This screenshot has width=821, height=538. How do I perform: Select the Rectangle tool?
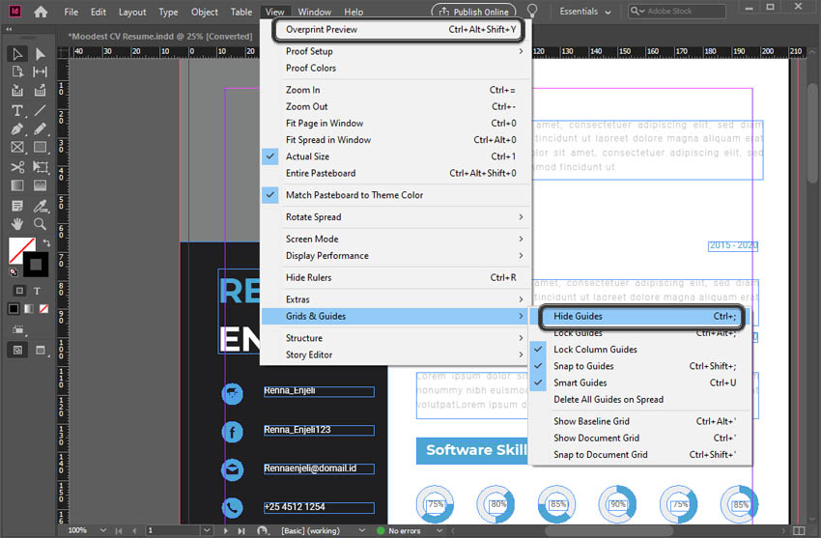coord(41,148)
